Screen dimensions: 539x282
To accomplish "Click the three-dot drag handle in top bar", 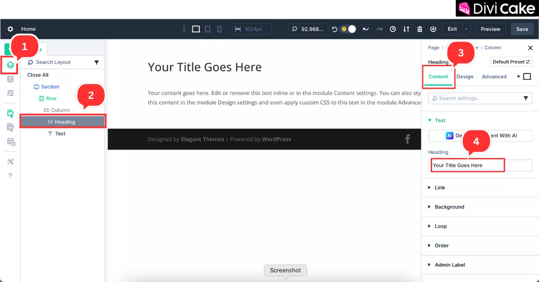I will pyautogui.click(x=184, y=29).
